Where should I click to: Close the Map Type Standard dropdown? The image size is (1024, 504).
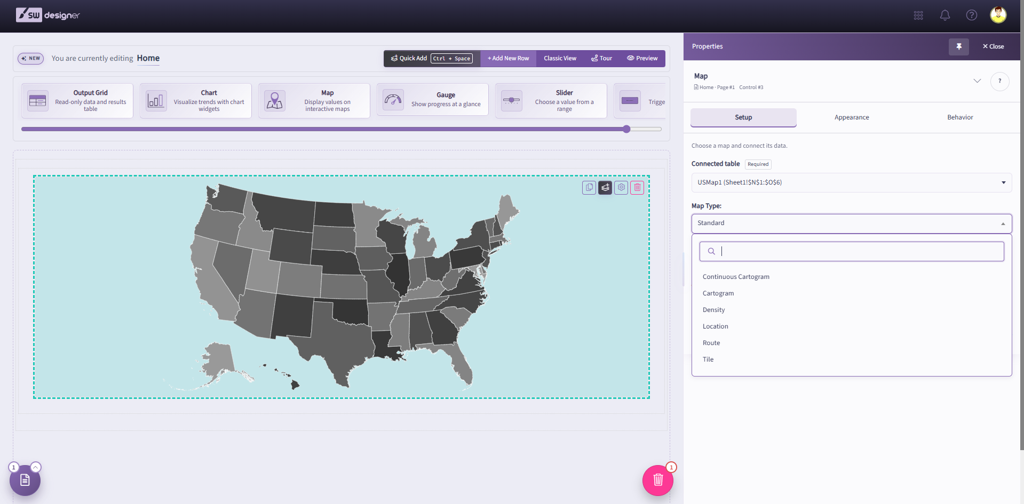(x=852, y=223)
